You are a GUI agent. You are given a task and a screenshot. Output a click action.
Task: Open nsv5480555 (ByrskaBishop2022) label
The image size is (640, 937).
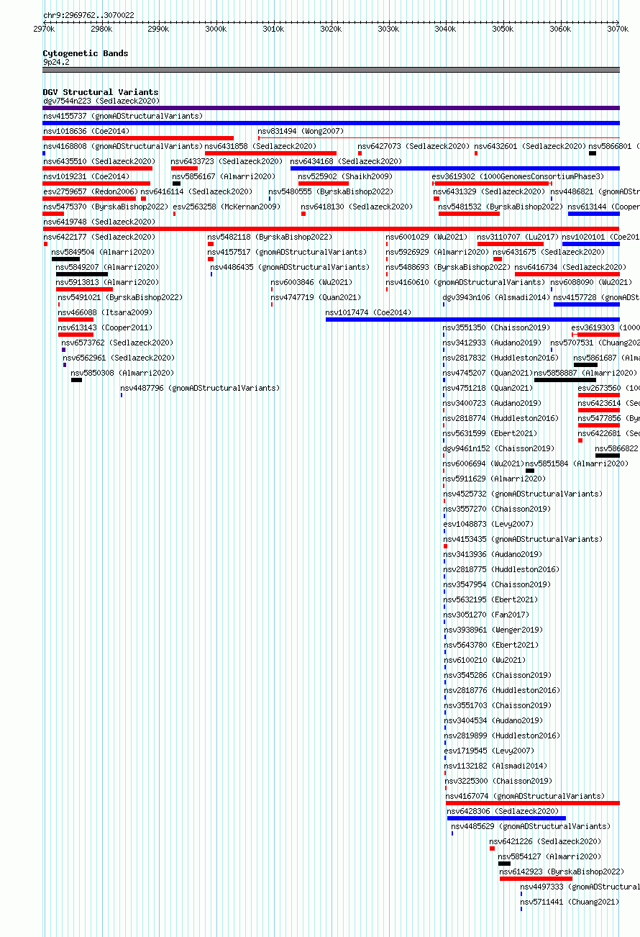tap(332, 191)
